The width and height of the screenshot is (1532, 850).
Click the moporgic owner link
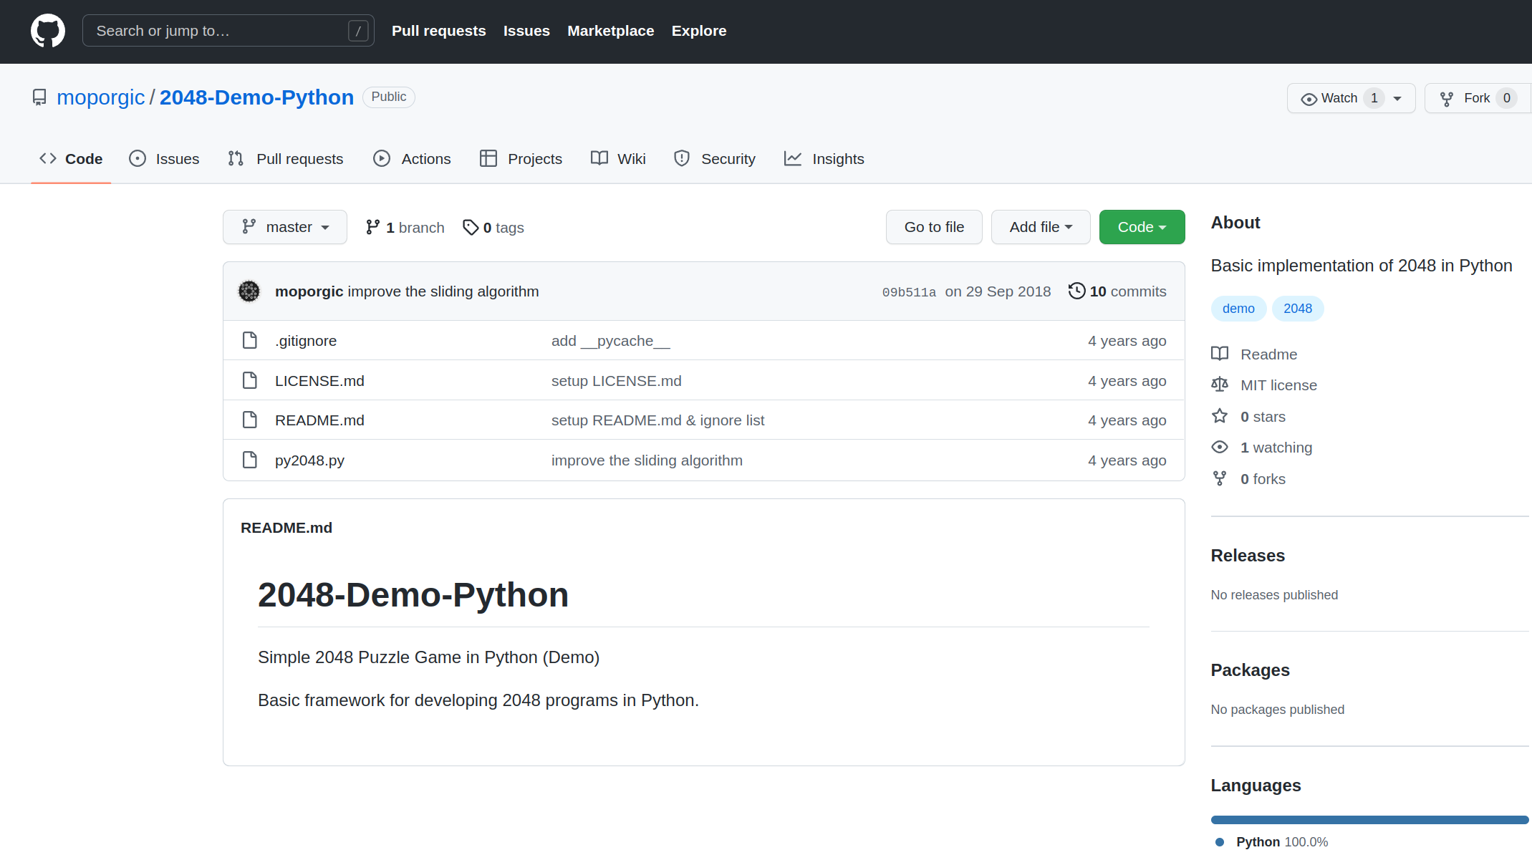(100, 97)
